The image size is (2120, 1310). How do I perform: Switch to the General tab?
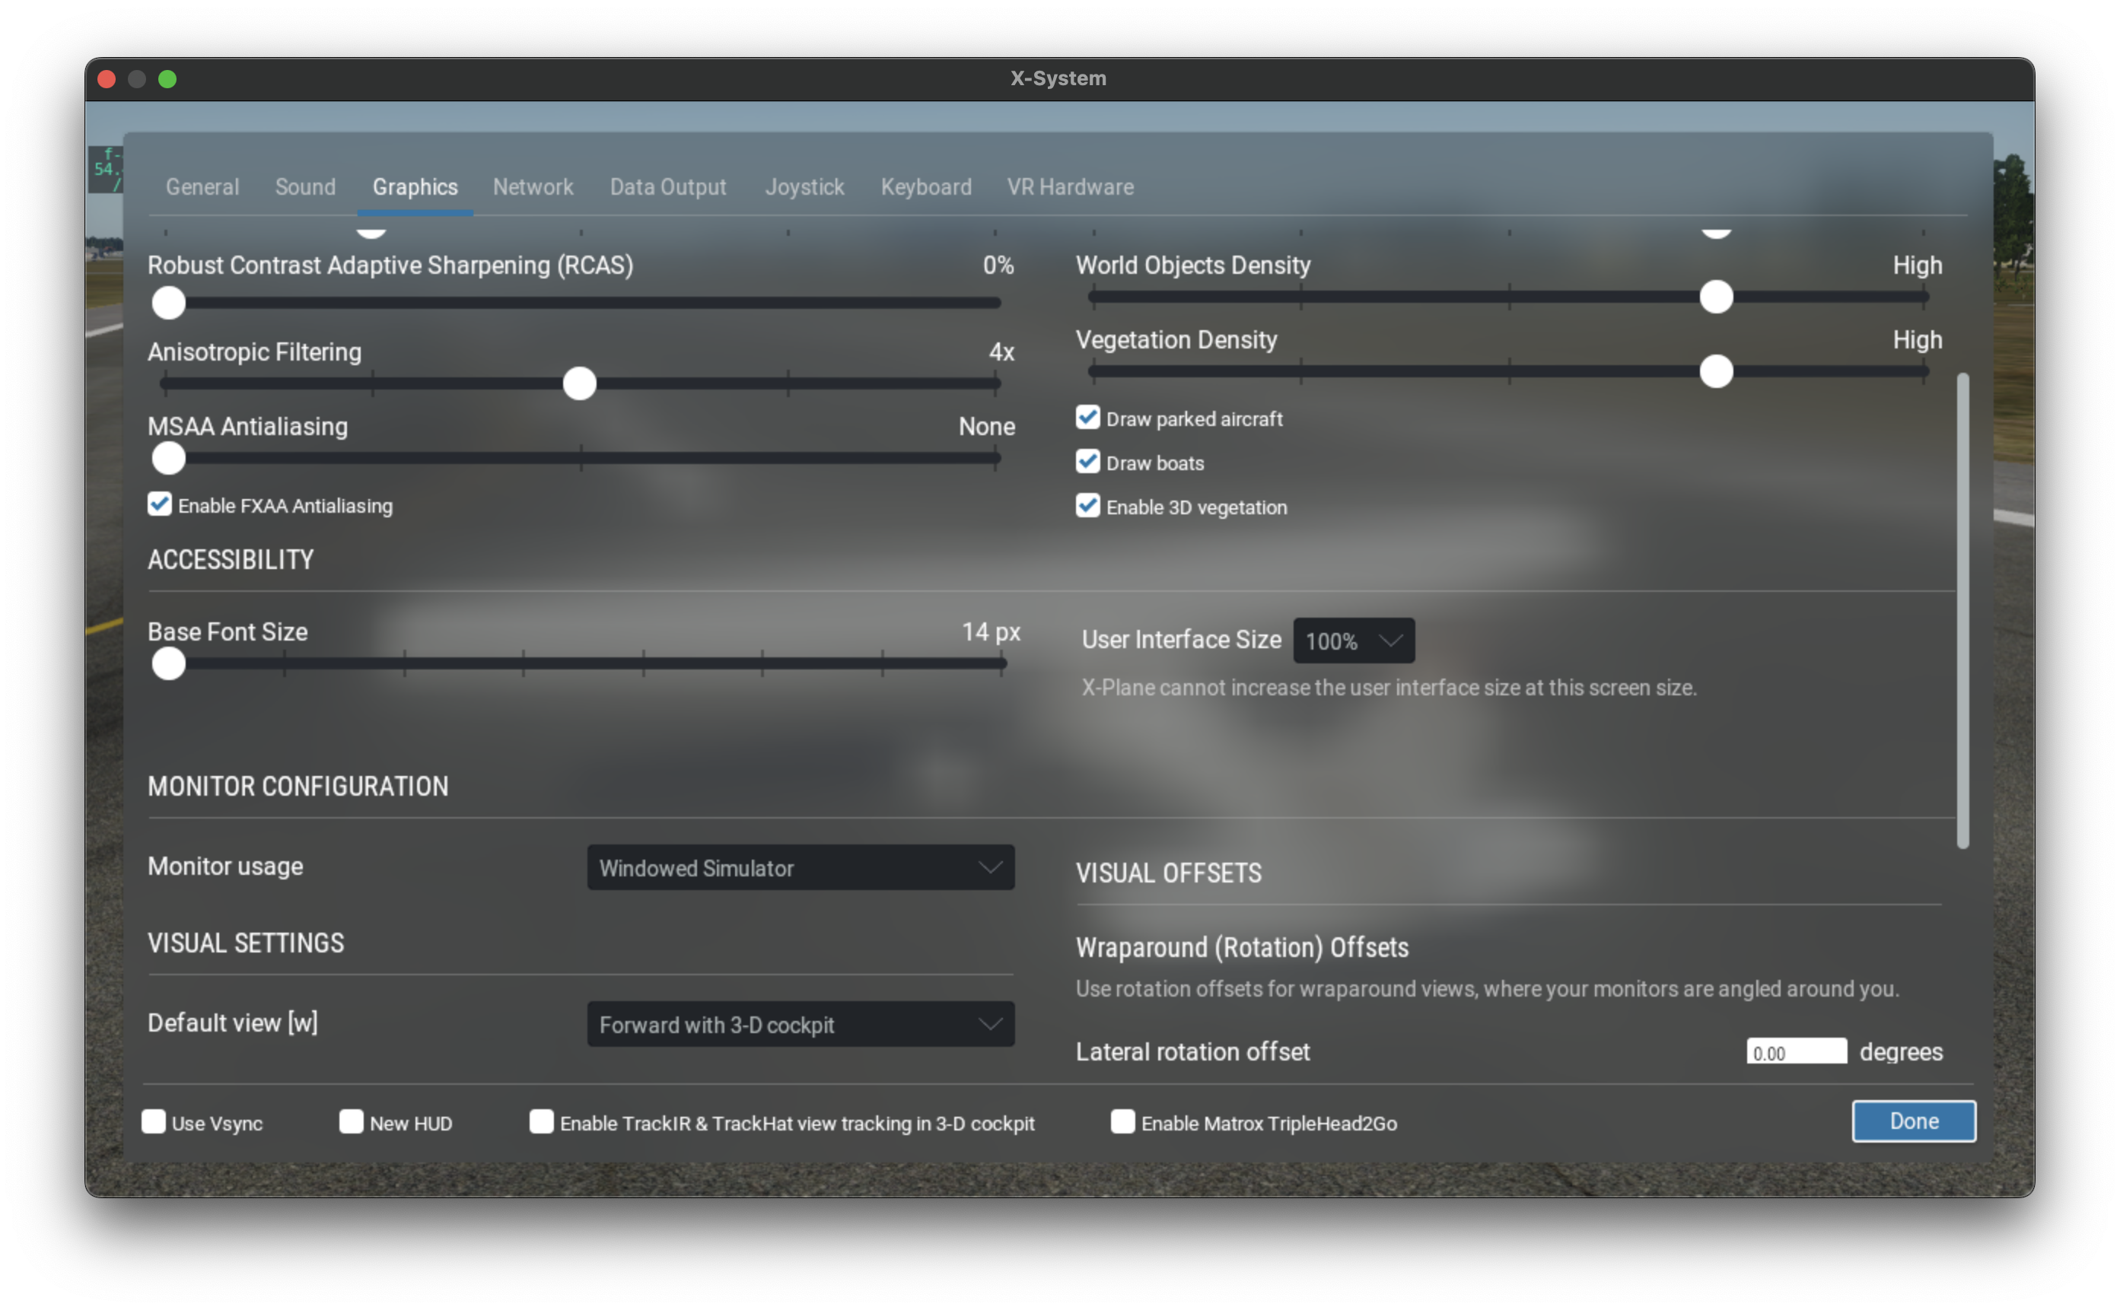pyautogui.click(x=202, y=187)
